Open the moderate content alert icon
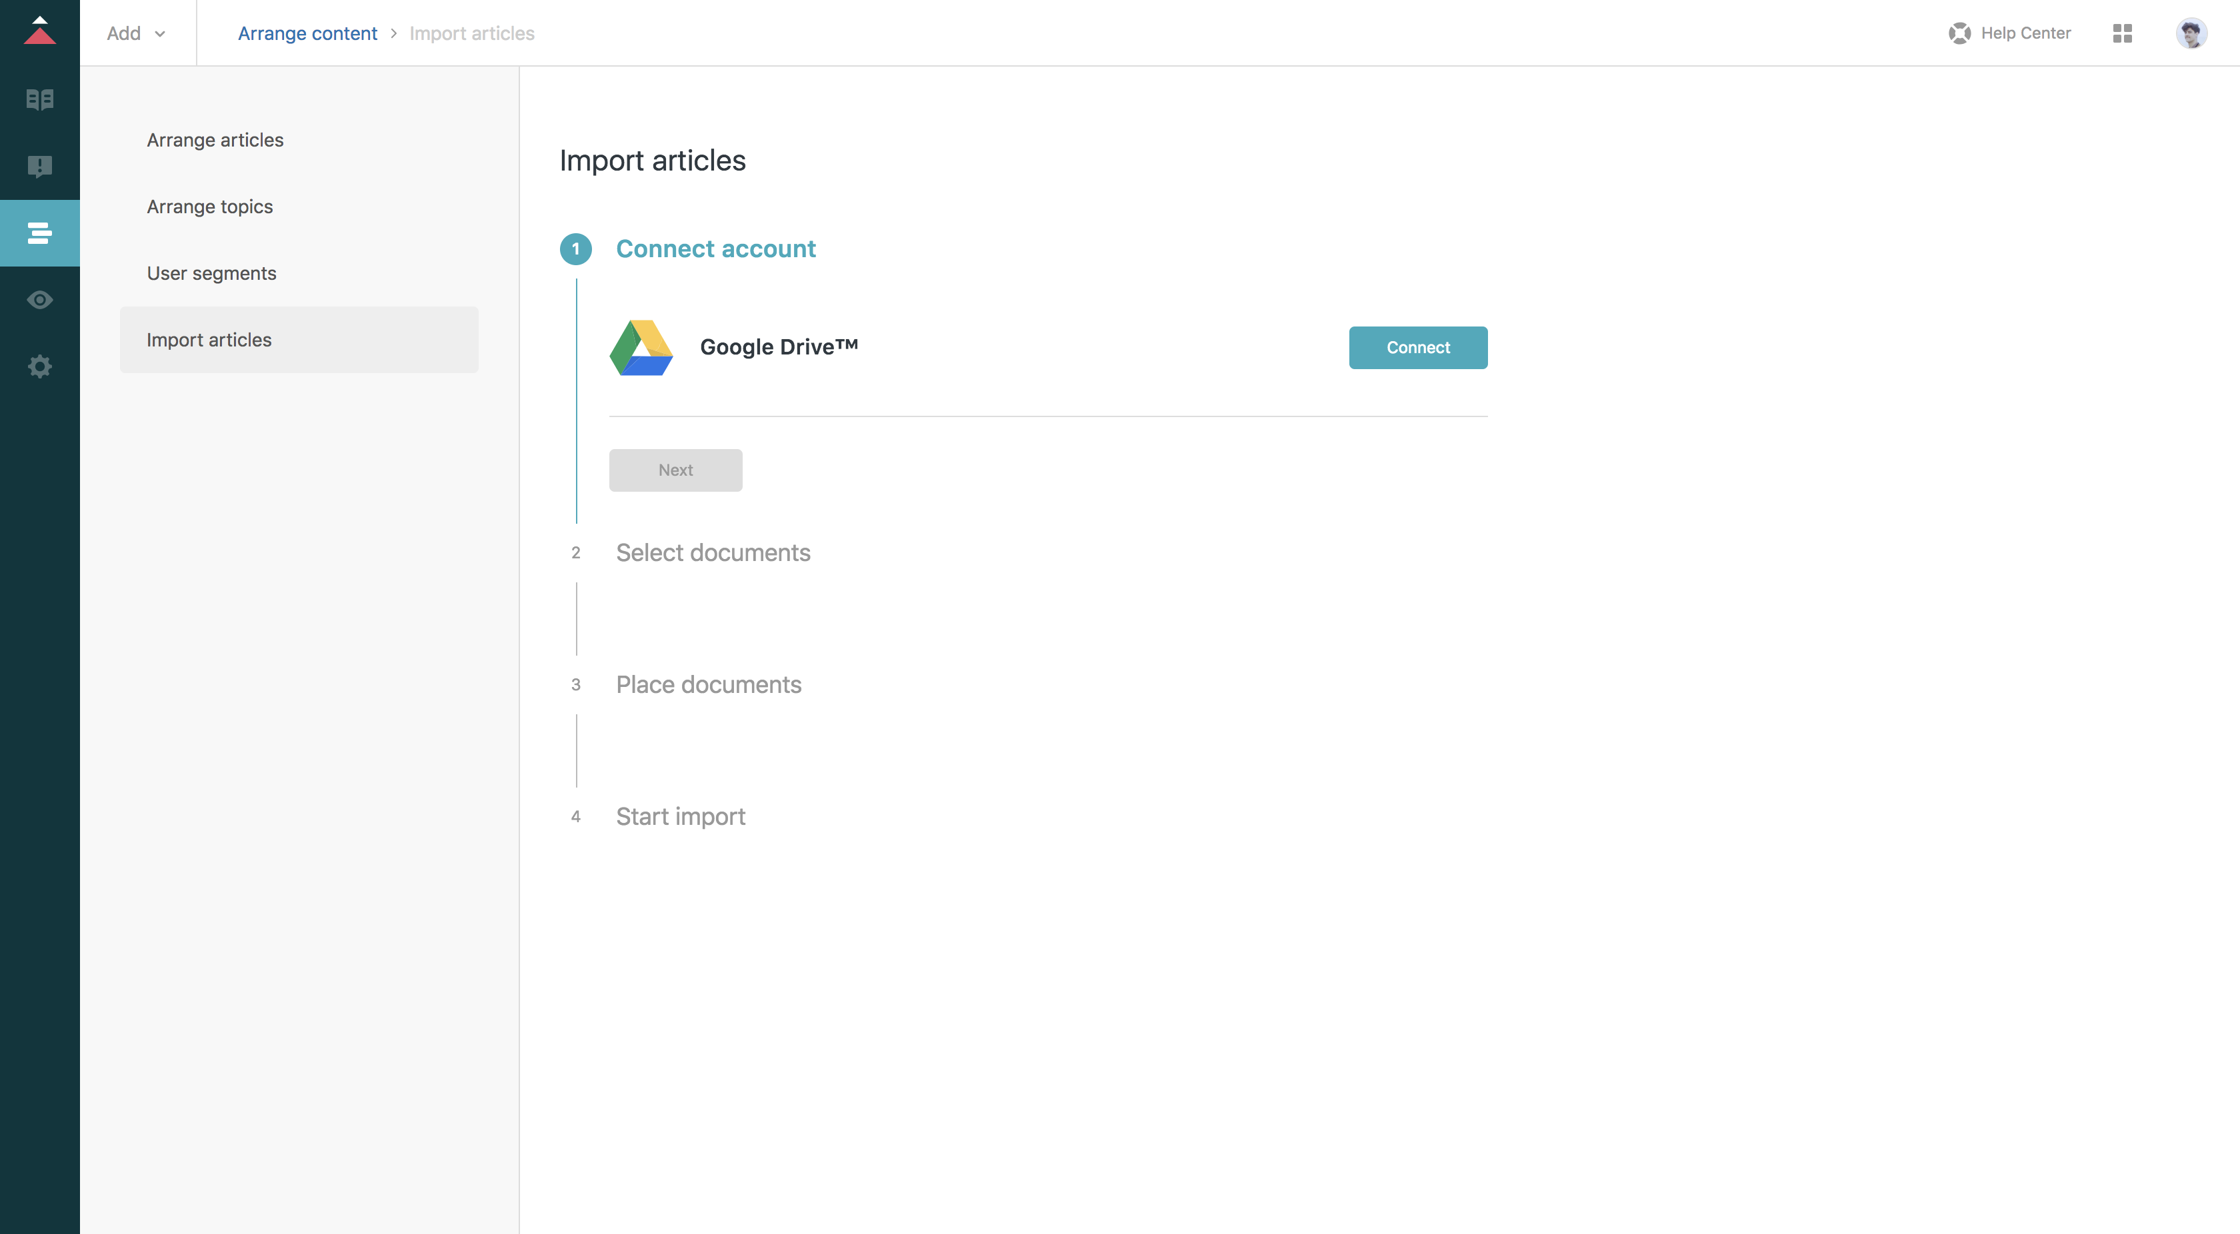This screenshot has height=1234, width=2240. (40, 166)
